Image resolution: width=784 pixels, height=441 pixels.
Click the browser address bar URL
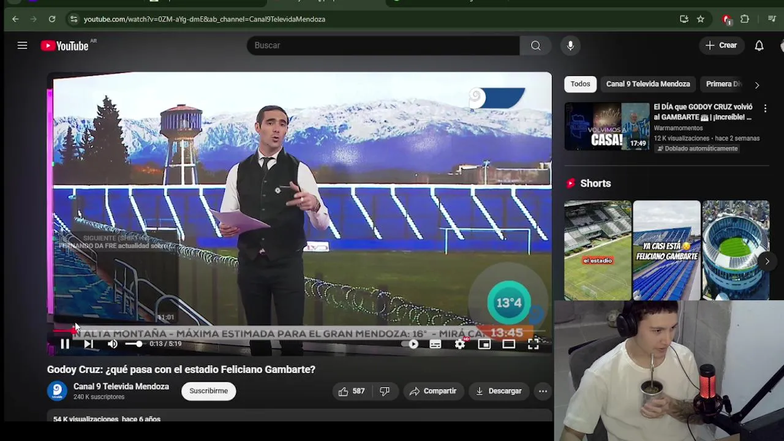(205, 19)
